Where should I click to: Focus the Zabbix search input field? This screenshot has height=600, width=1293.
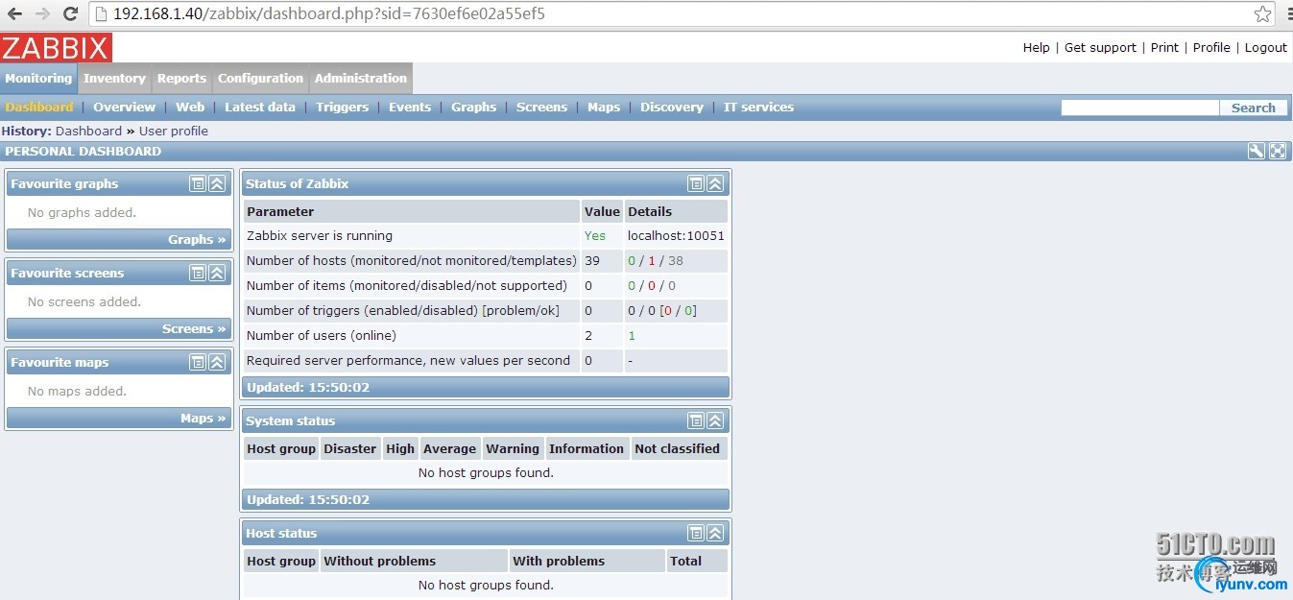pos(1139,108)
